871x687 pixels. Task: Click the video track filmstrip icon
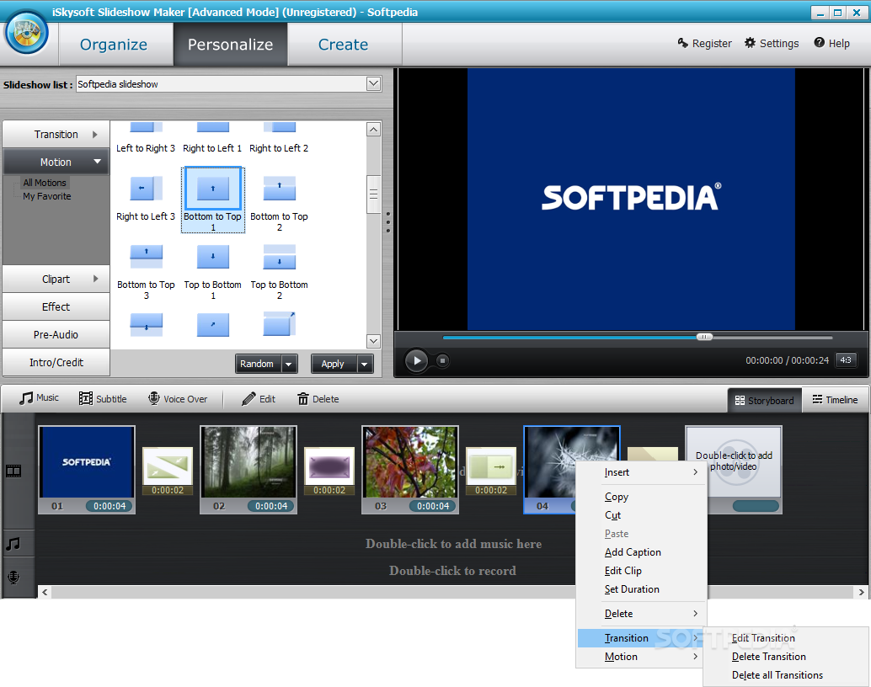13,471
